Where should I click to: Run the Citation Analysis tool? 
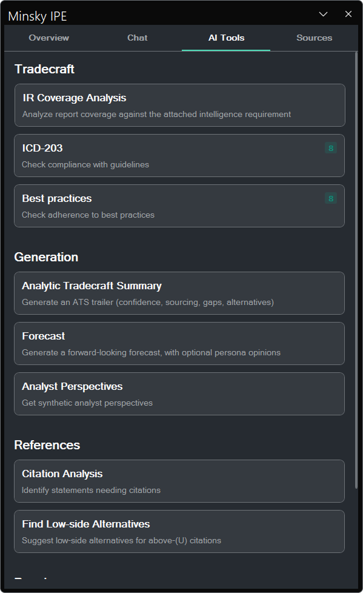[179, 481]
